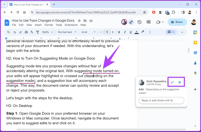Open Google Maps side panel
Screen dimensions: 201x132
[x=195, y=73]
